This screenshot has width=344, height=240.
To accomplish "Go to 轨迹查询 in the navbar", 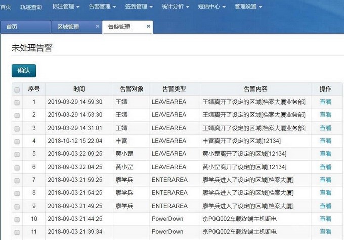I will coord(31,7).
